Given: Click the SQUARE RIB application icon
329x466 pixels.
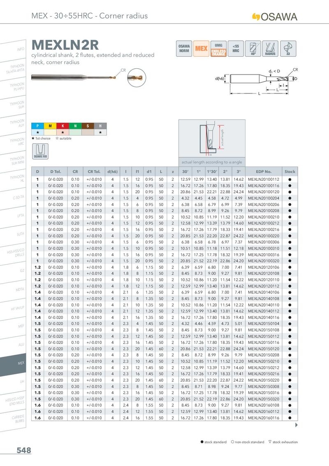Looking at the screenshot, I should (x=40, y=151).
